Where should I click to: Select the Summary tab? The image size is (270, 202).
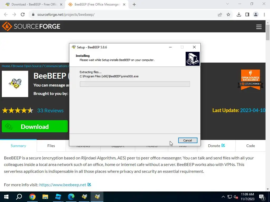coord(18,146)
